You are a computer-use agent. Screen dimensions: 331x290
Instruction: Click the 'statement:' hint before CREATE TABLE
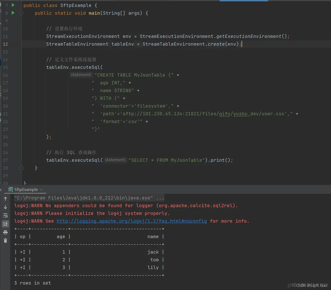(81, 75)
